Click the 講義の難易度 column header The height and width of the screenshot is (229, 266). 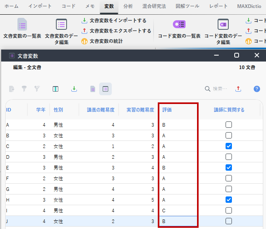click(x=101, y=110)
